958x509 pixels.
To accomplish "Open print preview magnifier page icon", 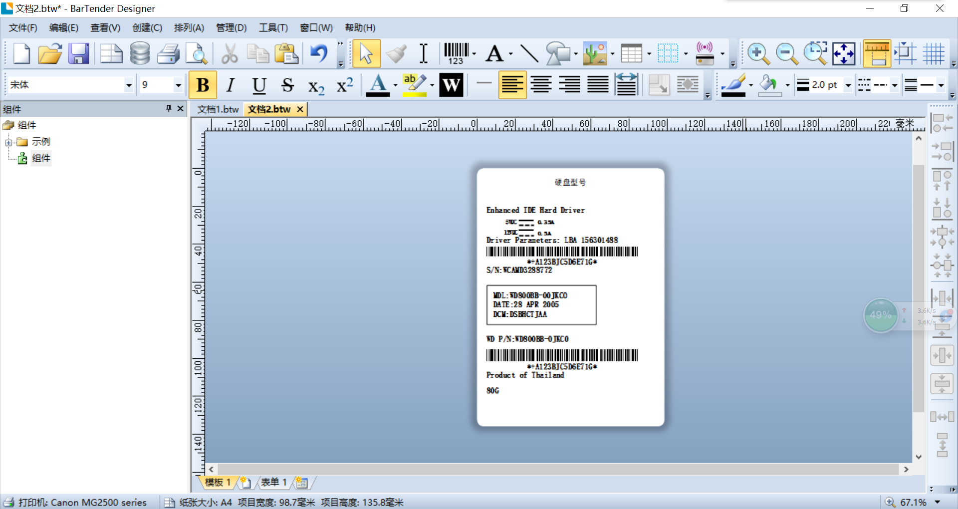I will pyautogui.click(x=197, y=53).
